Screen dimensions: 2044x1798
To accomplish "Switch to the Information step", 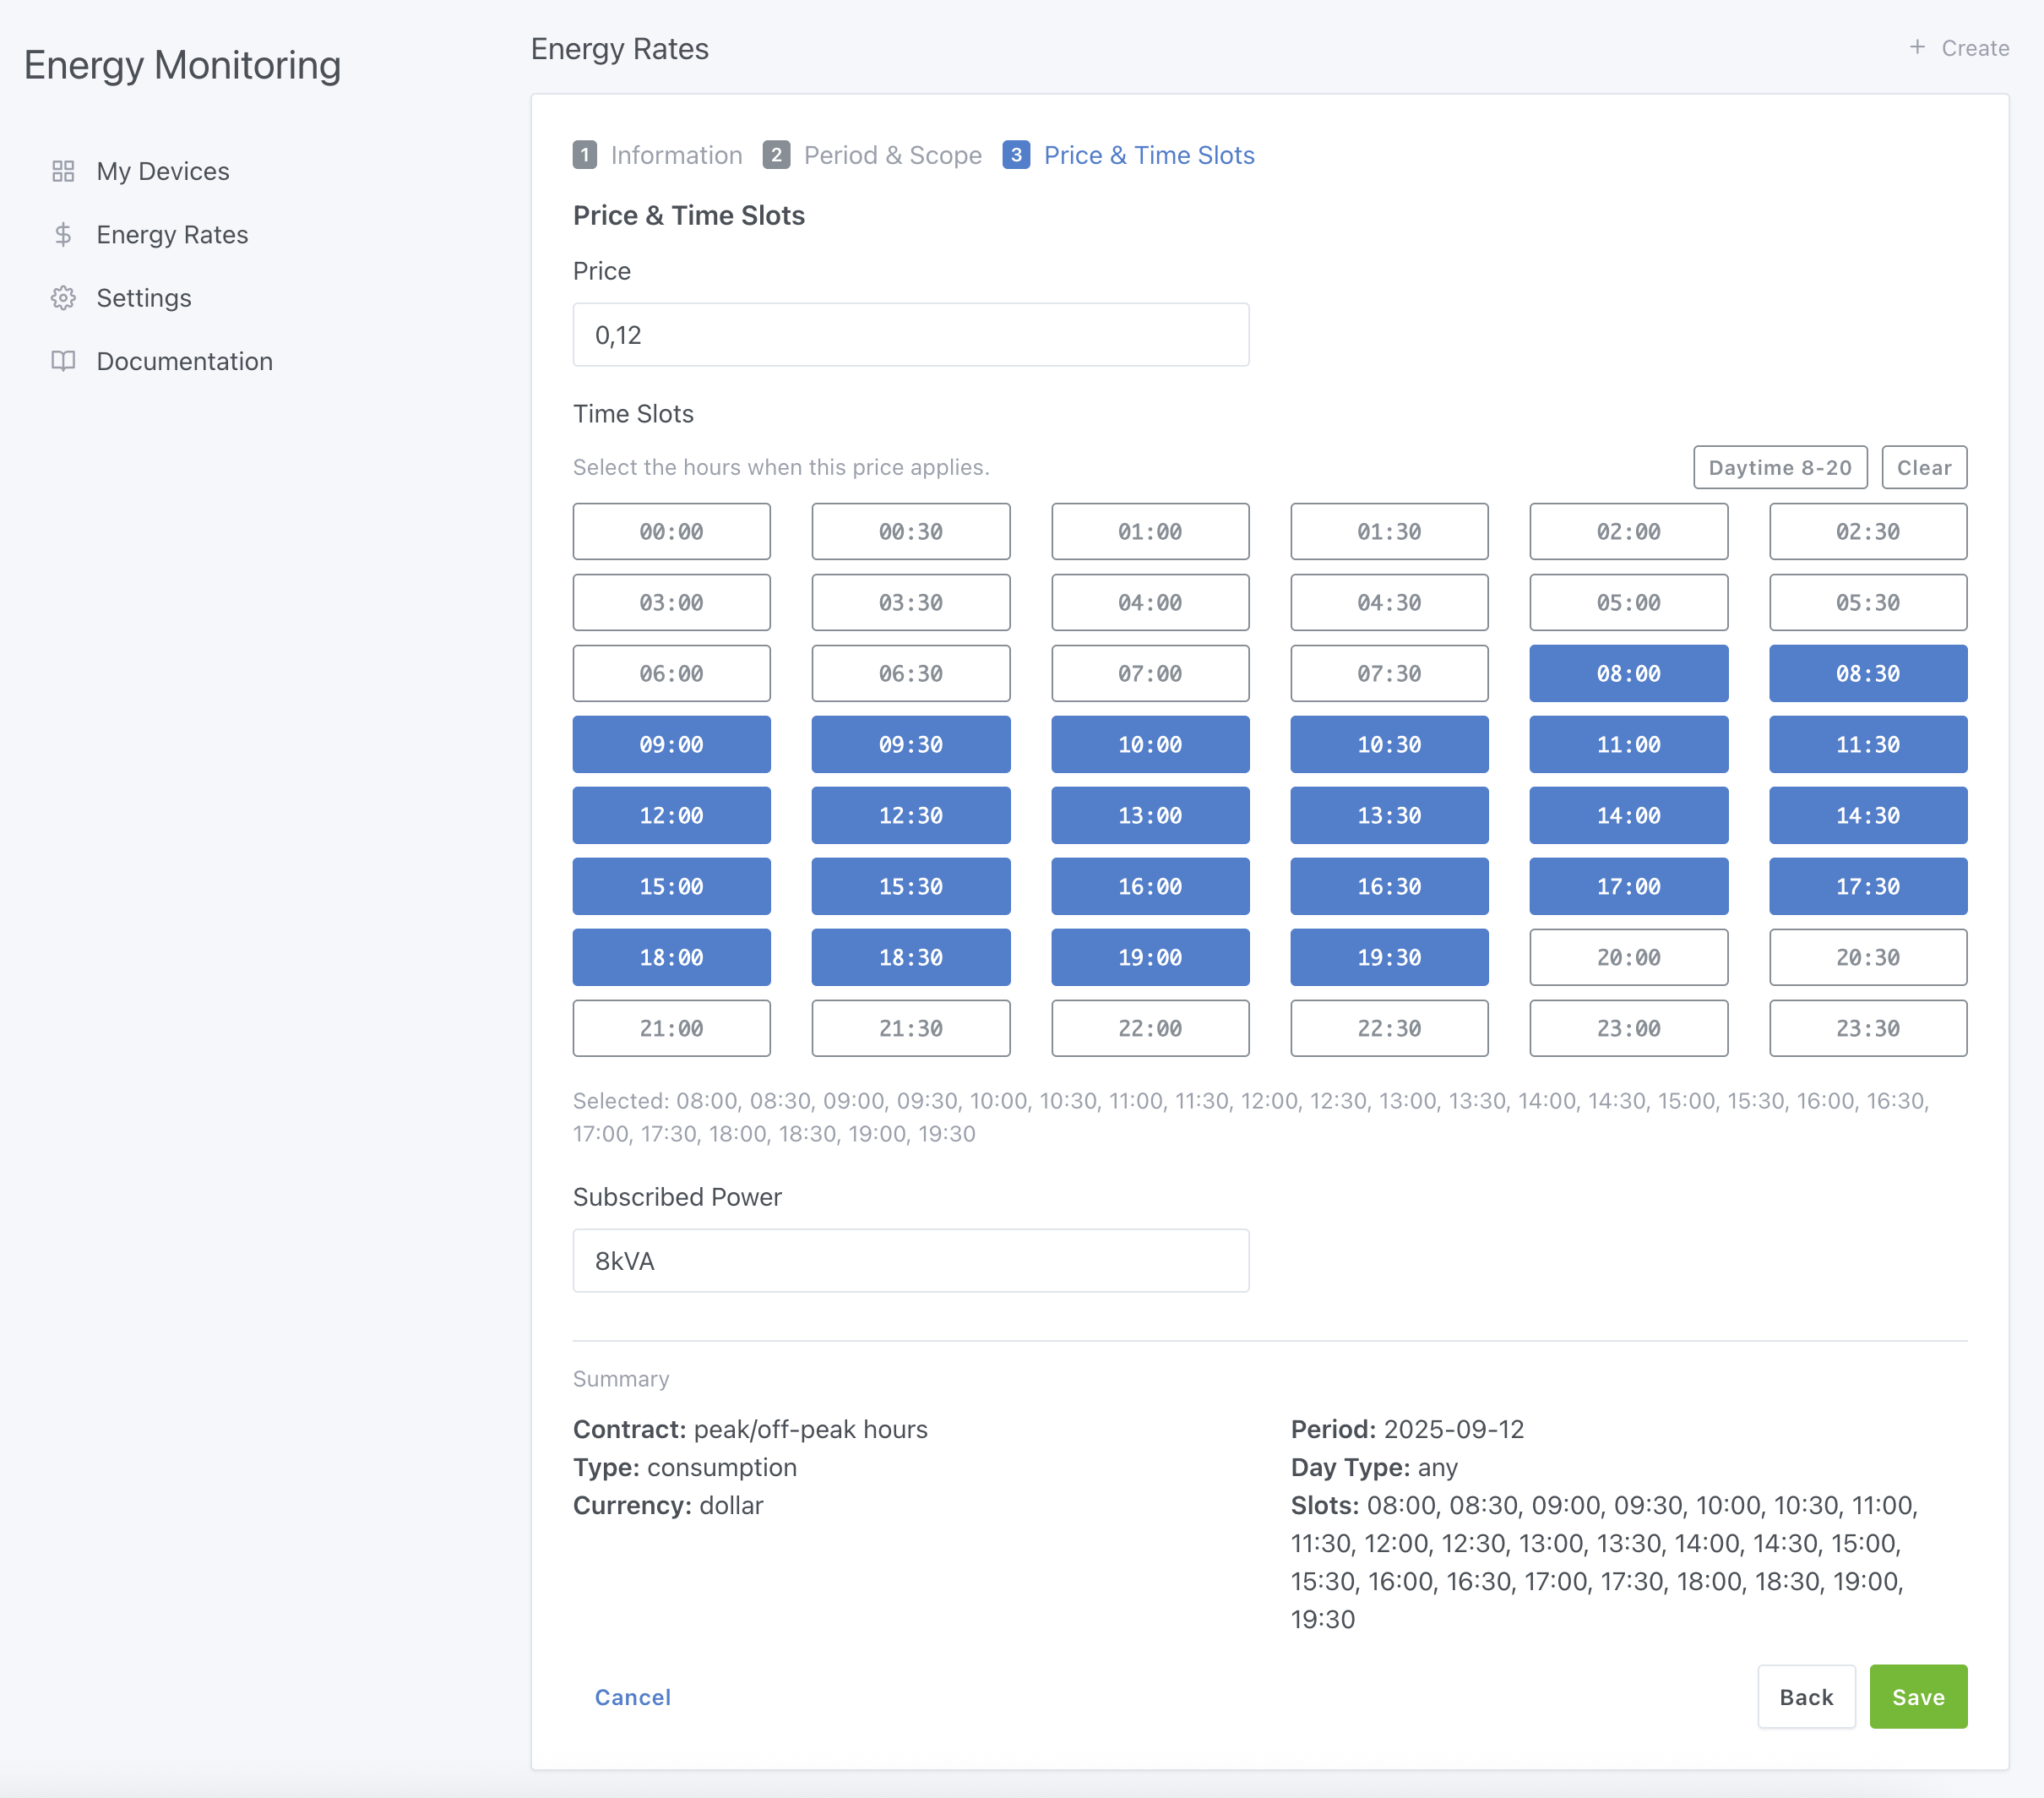I will [676, 155].
